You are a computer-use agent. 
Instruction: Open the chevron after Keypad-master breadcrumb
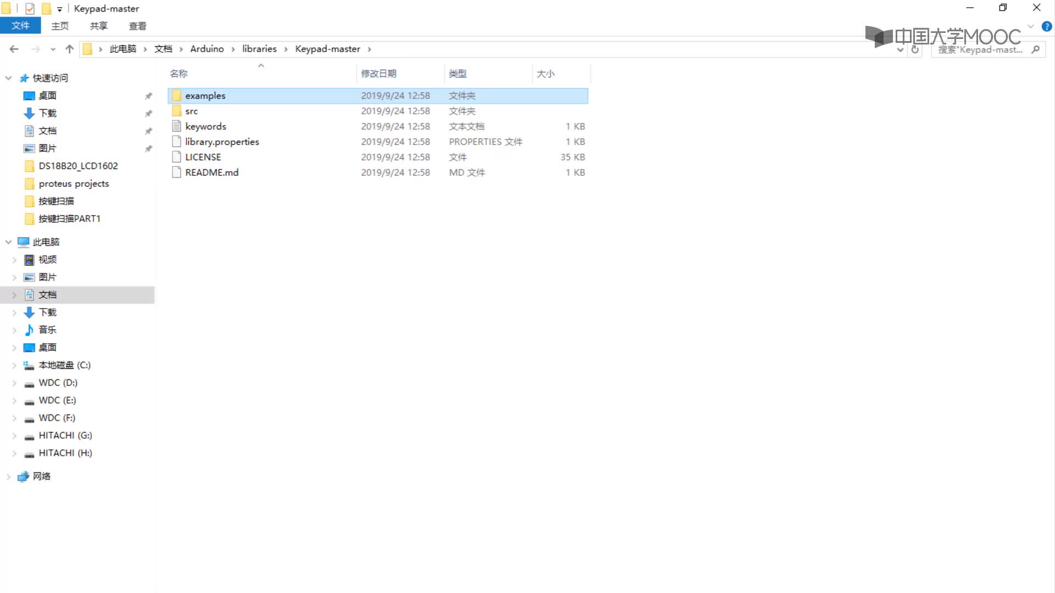coord(369,49)
